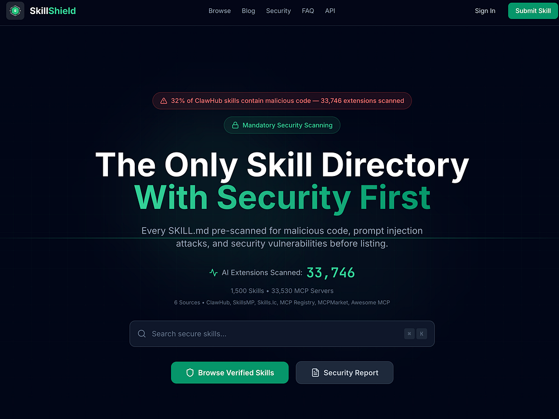Open the Security Report button

344,373
